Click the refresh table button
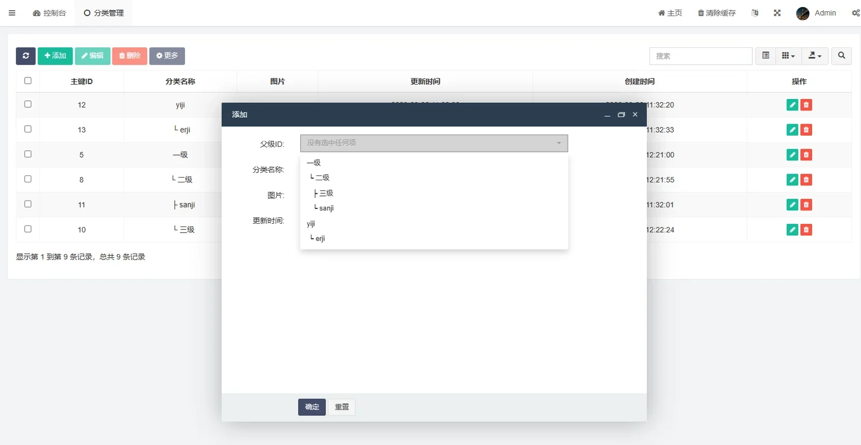 26,56
